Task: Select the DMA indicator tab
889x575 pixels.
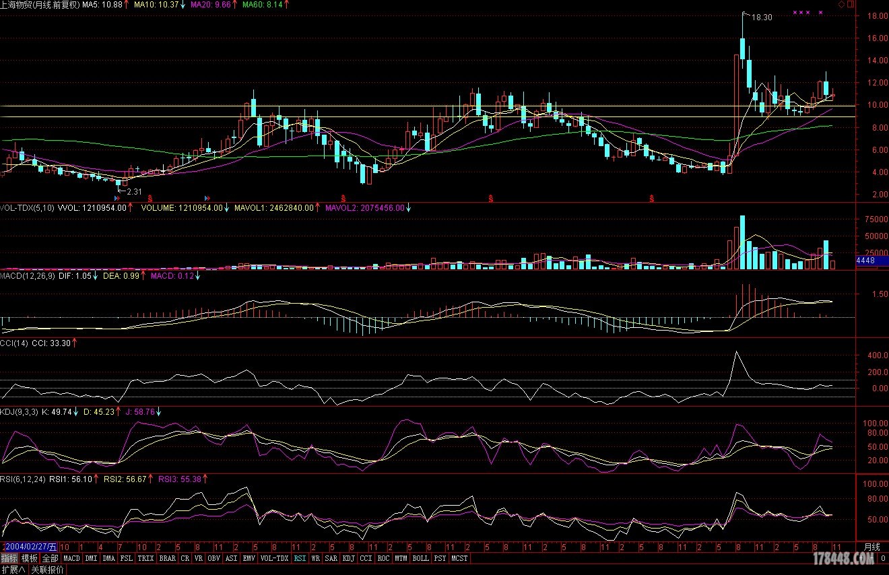Action: (109, 558)
